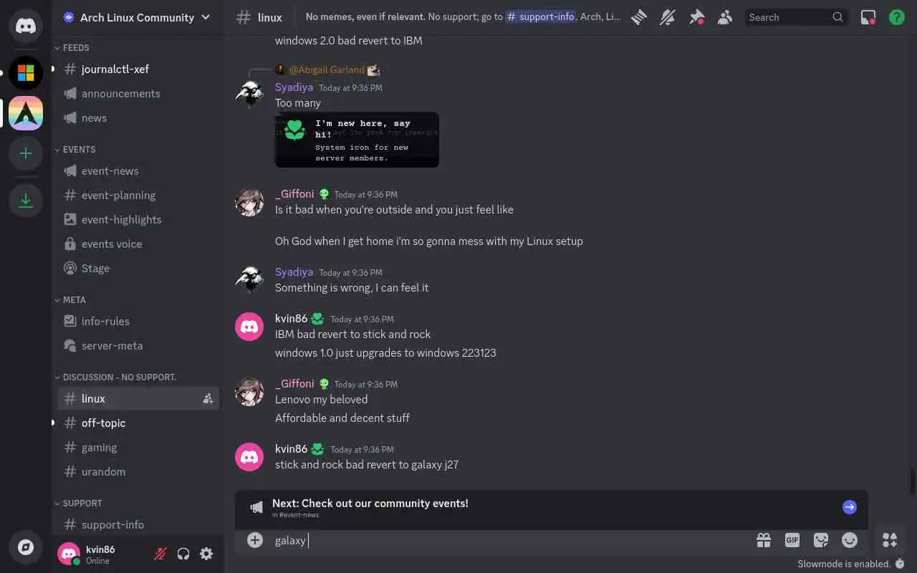Open pinned messages
This screenshot has width=917, height=573.
[696, 17]
